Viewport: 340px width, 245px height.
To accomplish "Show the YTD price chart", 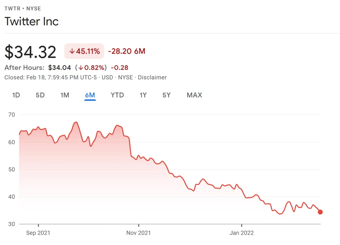I will click(117, 95).
